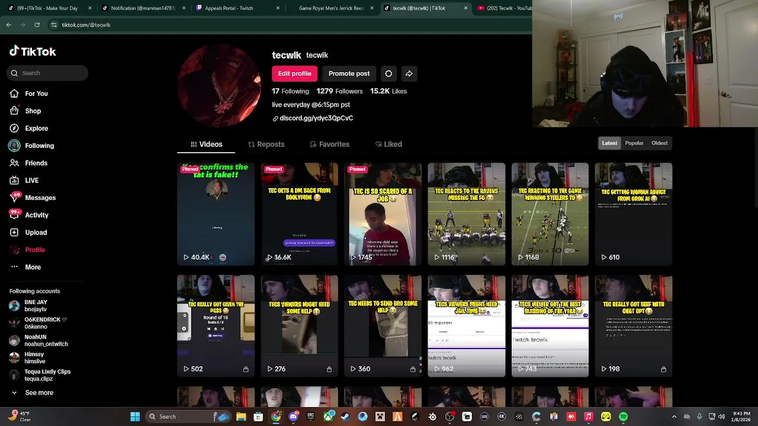Expand See more following accounts
The image size is (758, 426).
33,392
